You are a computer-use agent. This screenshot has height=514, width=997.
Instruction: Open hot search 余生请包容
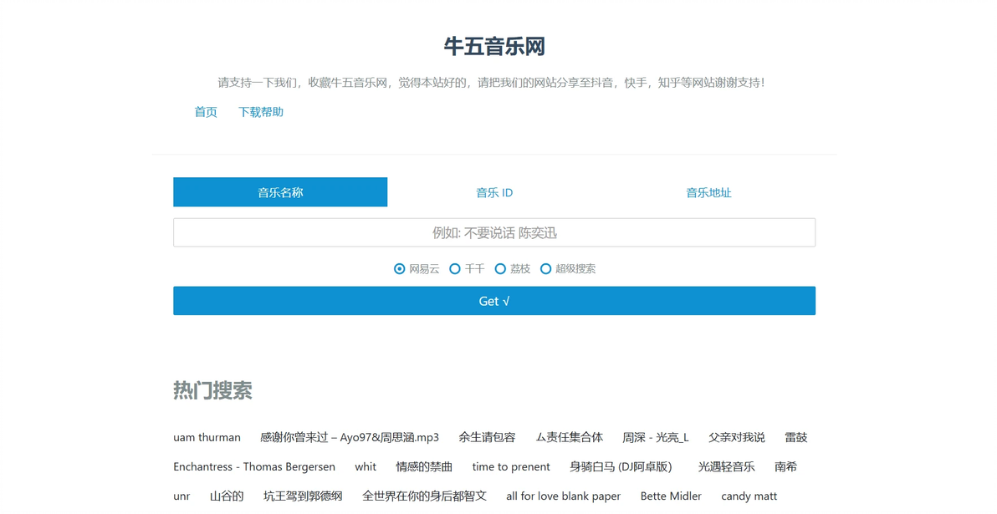487,437
